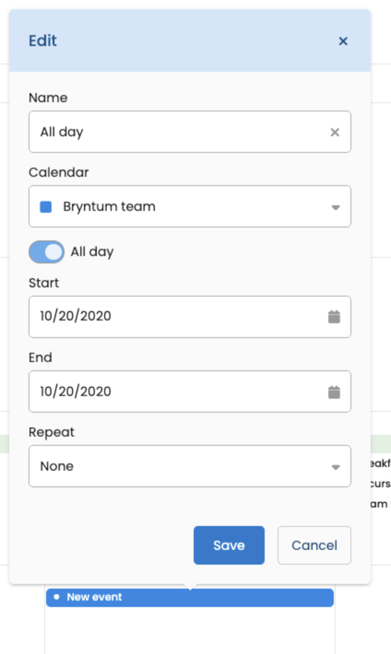Image resolution: width=391 pixels, height=654 pixels.
Task: Expand the Repeat dropdown arrow
Action: (x=335, y=467)
